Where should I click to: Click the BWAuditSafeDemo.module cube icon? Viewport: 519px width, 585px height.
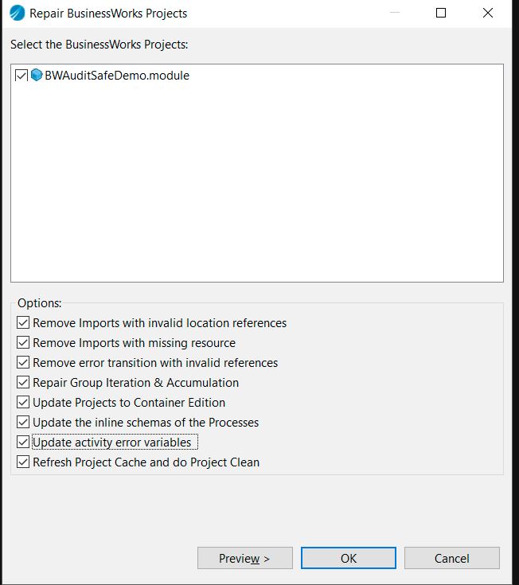pyautogui.click(x=37, y=76)
